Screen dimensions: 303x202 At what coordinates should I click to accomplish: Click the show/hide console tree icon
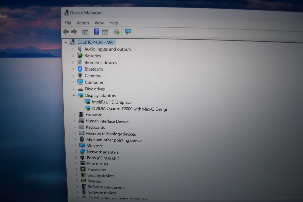coord(85,32)
